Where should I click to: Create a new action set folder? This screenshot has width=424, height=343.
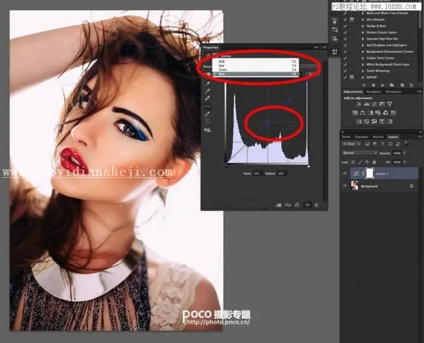pyautogui.click(x=392, y=85)
